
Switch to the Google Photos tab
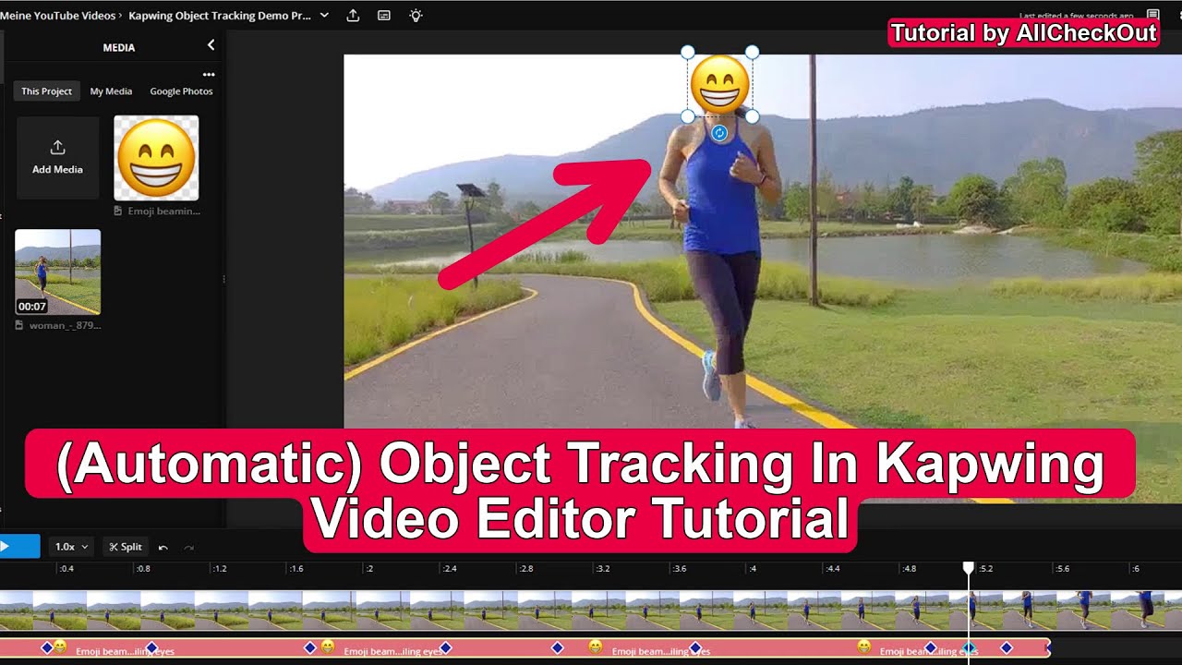pos(181,91)
